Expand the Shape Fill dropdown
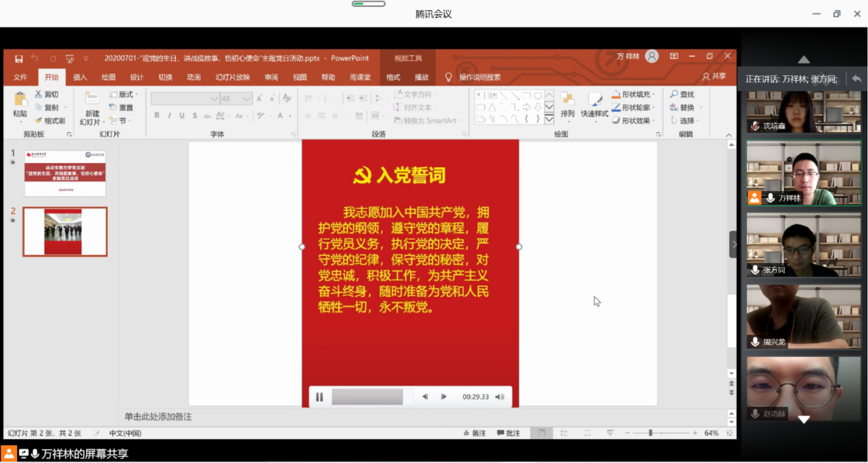The height and width of the screenshot is (463, 868). click(654, 94)
